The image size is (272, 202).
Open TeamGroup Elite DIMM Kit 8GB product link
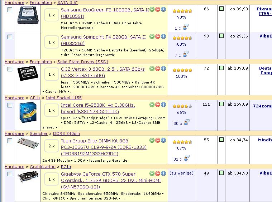(104, 147)
